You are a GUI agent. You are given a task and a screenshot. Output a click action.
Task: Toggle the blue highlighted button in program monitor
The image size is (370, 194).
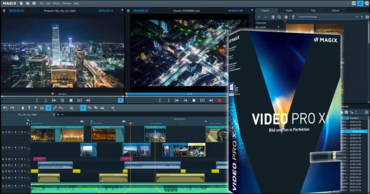click(121, 100)
